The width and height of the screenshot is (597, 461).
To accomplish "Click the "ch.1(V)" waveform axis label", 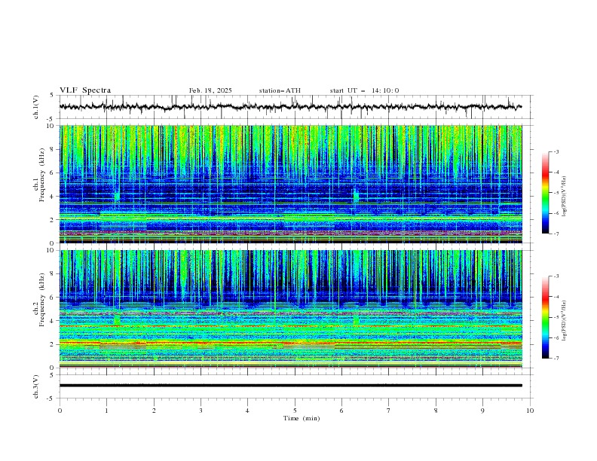I will pos(36,107).
